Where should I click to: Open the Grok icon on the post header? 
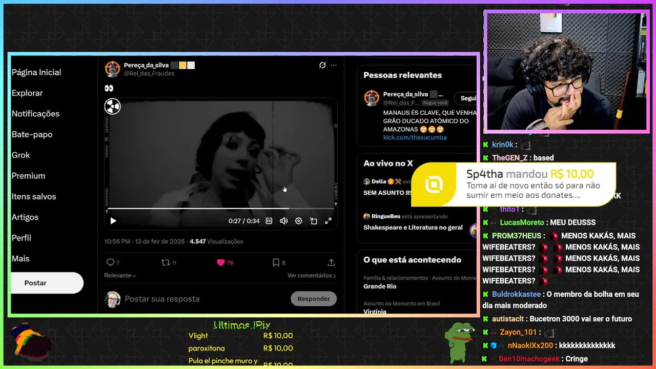[x=322, y=65]
